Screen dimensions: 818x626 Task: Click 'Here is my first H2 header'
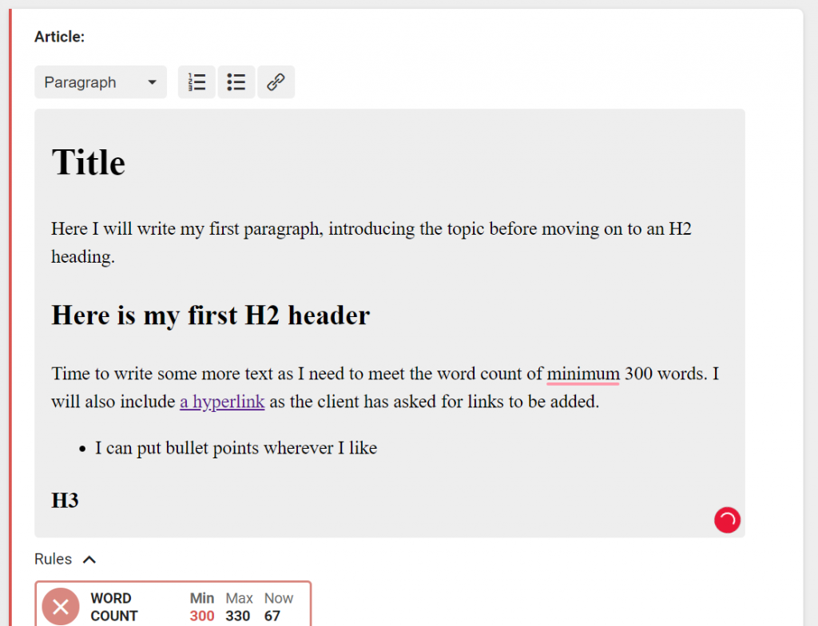pos(211,315)
